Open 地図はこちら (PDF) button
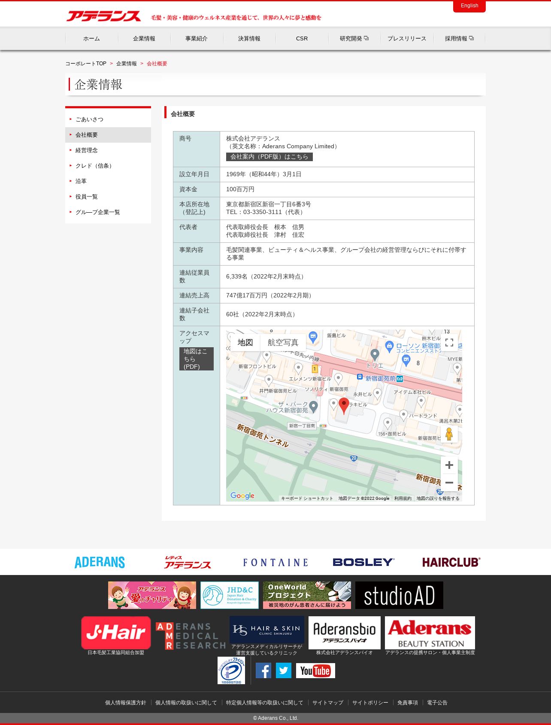The width and height of the screenshot is (551, 725). [x=197, y=359]
